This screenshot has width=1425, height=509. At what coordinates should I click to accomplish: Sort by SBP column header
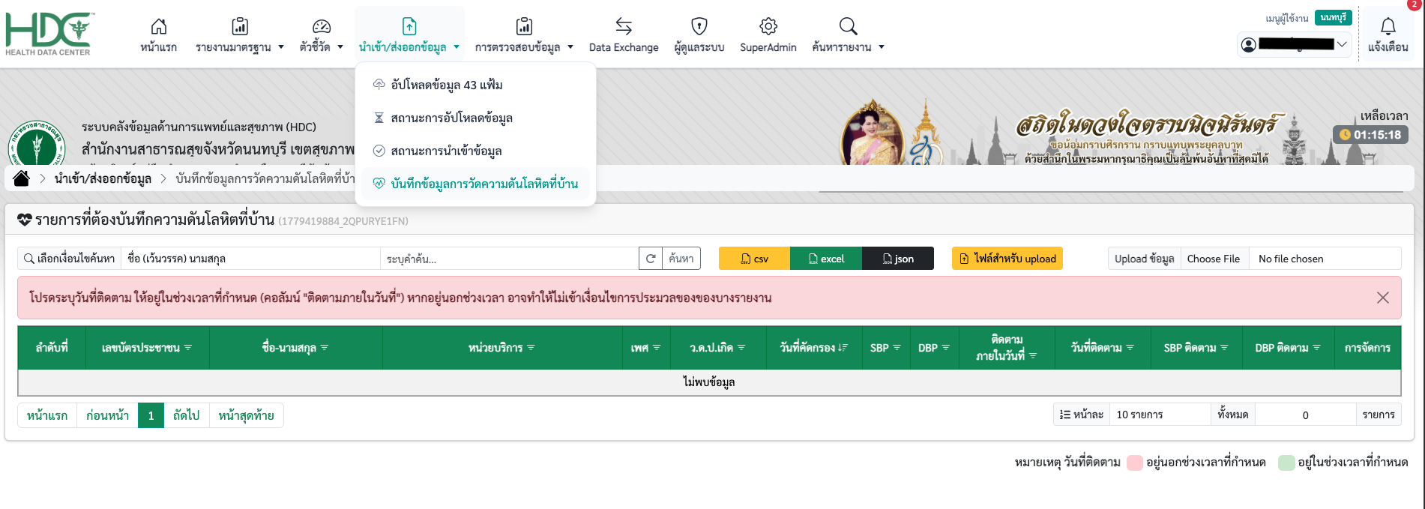[886, 348]
